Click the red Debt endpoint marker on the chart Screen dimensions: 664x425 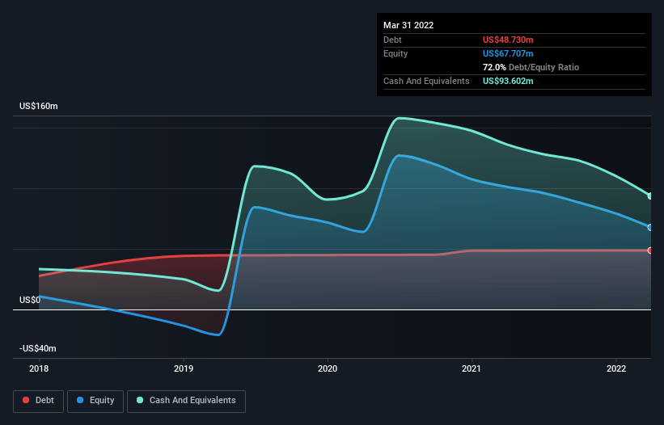point(650,250)
